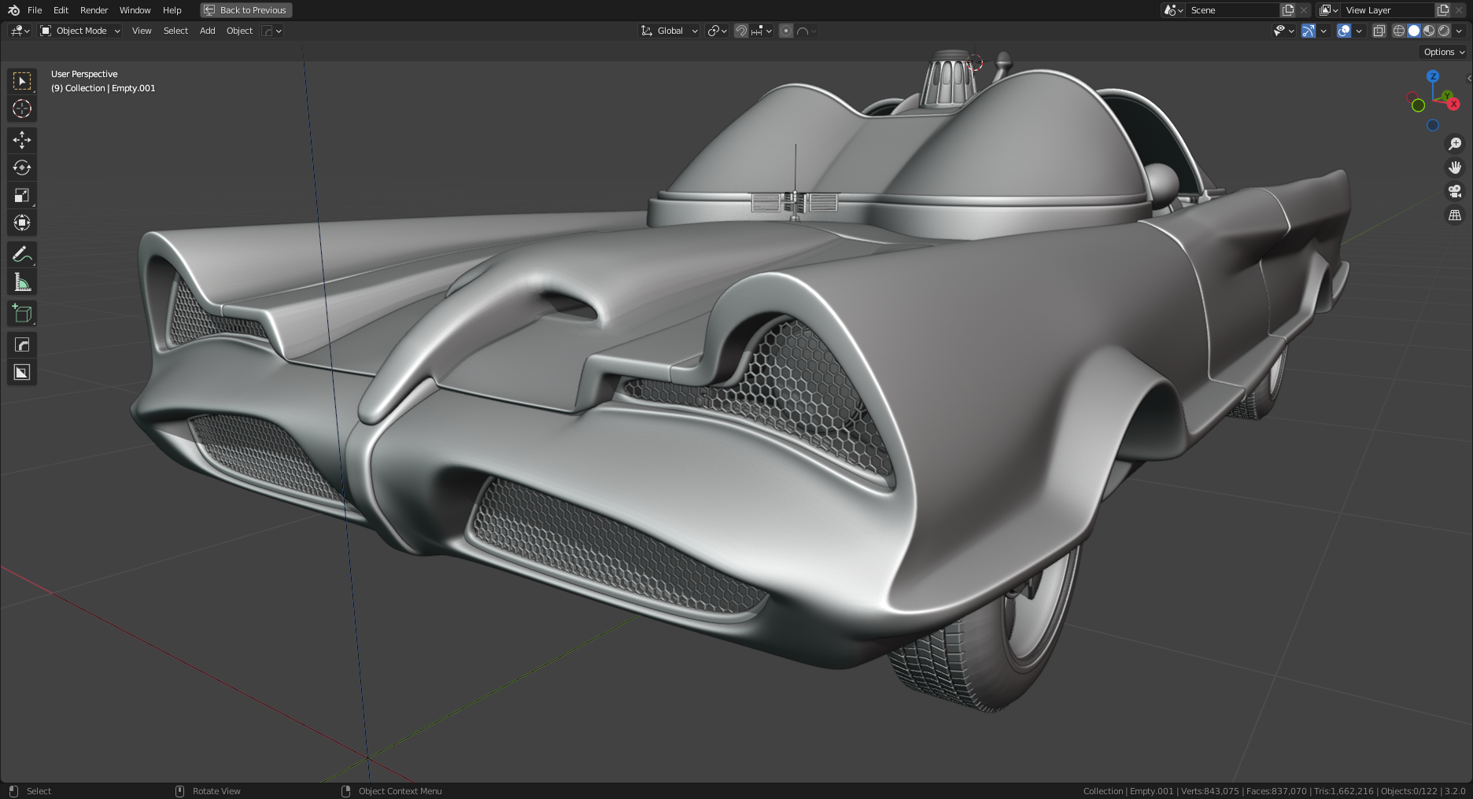
Task: Toggle proportional editing
Action: (786, 31)
